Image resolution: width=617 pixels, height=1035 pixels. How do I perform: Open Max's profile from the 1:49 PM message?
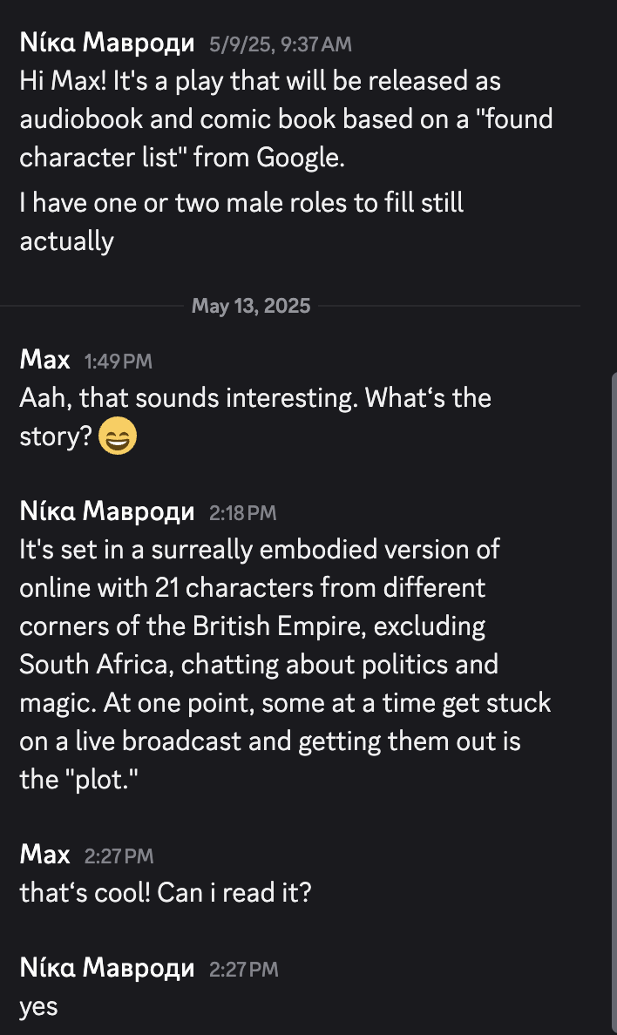pos(44,359)
